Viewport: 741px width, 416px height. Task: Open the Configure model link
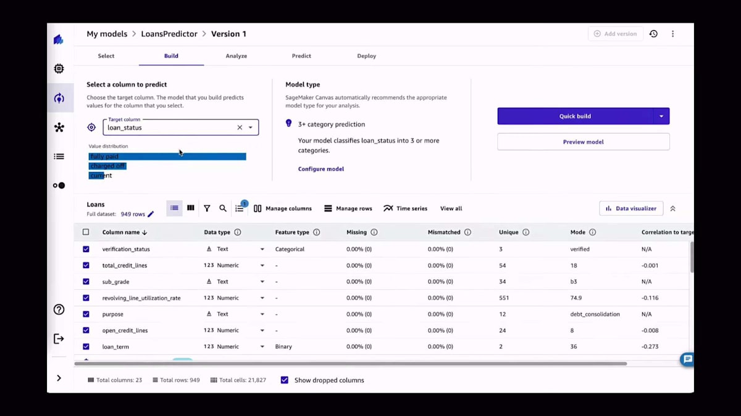[321, 169]
